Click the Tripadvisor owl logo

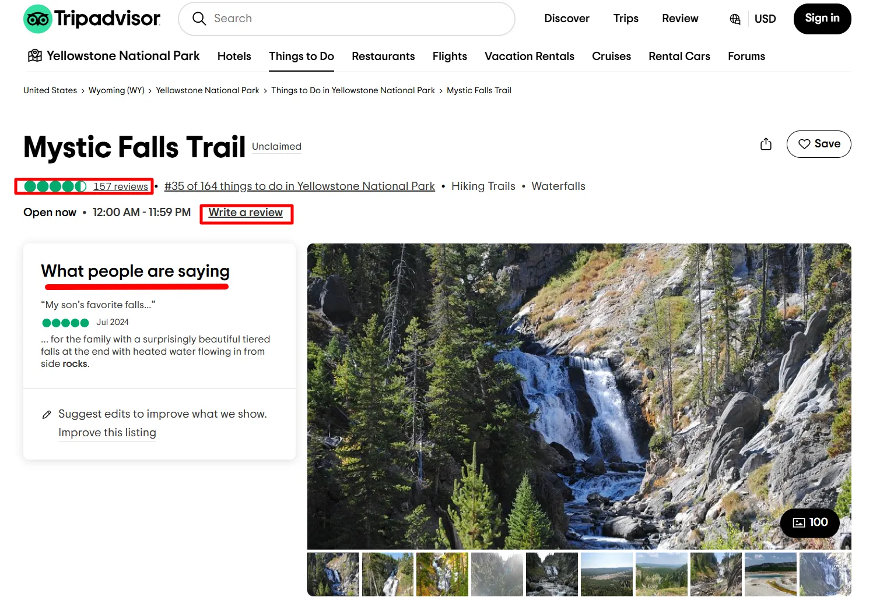[38, 19]
